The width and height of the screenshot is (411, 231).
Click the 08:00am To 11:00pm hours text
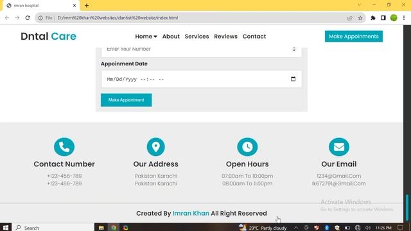click(x=247, y=184)
